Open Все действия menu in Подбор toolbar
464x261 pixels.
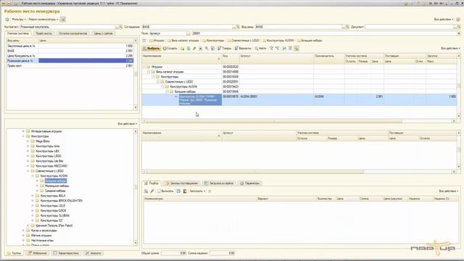pyautogui.click(x=449, y=191)
